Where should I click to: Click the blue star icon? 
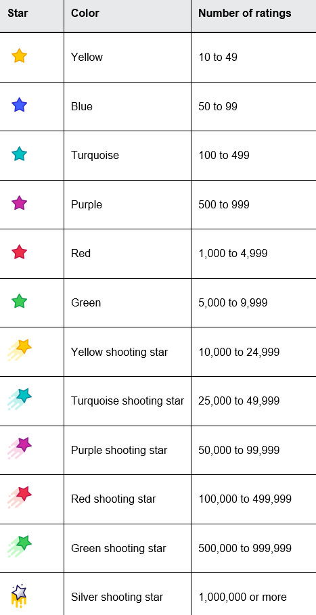point(19,105)
